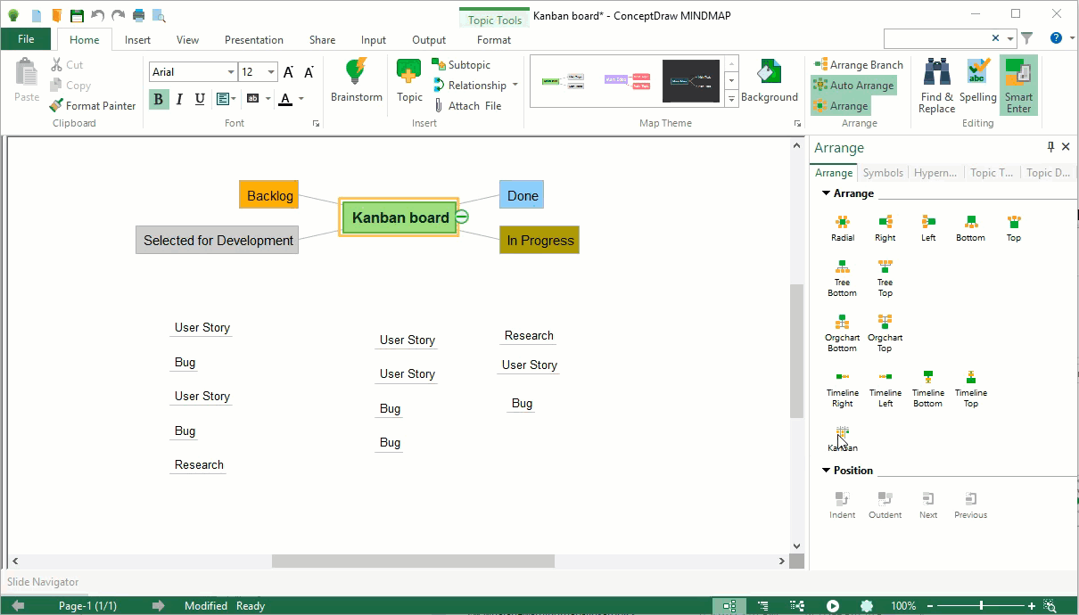Select the Timeline Left layout

click(885, 389)
